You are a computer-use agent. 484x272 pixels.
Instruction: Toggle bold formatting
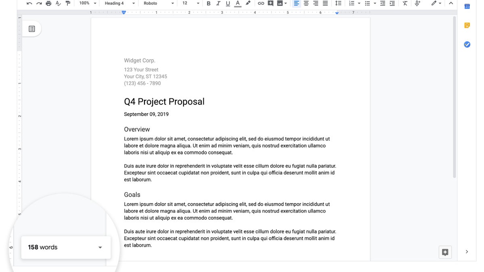[209, 3]
